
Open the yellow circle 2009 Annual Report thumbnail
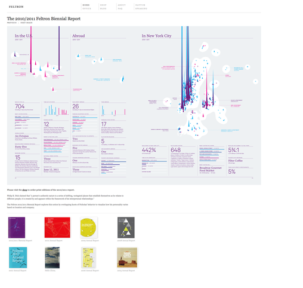[x=89, y=228]
